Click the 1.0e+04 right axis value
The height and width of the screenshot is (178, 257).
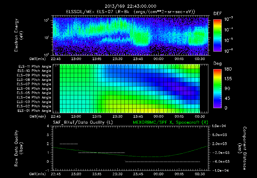click(x=219, y=126)
